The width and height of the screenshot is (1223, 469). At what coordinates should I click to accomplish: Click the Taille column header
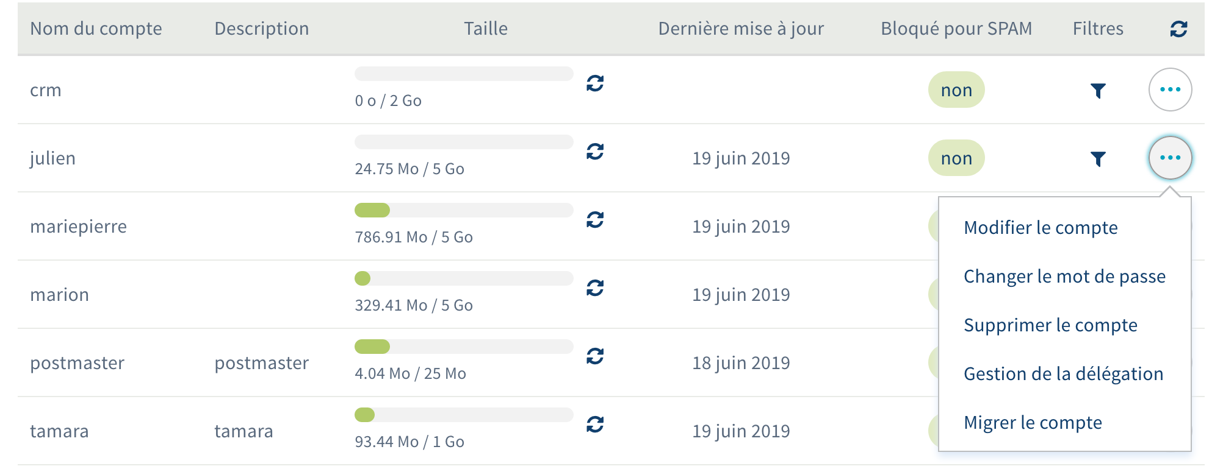coord(485,29)
